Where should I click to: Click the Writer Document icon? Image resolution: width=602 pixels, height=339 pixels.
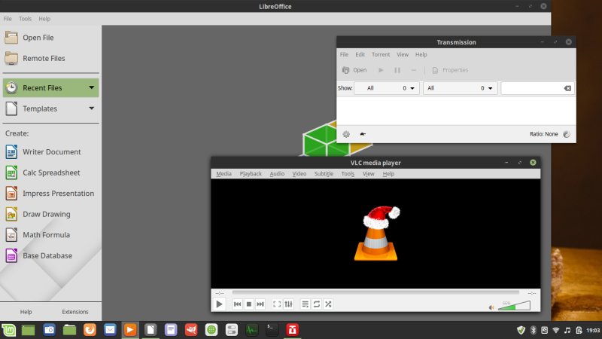coord(11,151)
